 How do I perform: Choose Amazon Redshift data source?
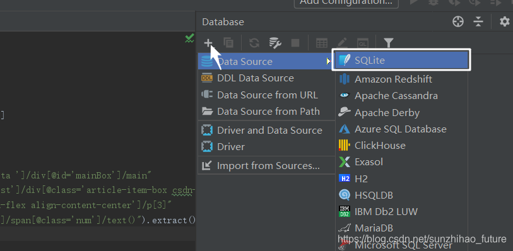pos(401,79)
